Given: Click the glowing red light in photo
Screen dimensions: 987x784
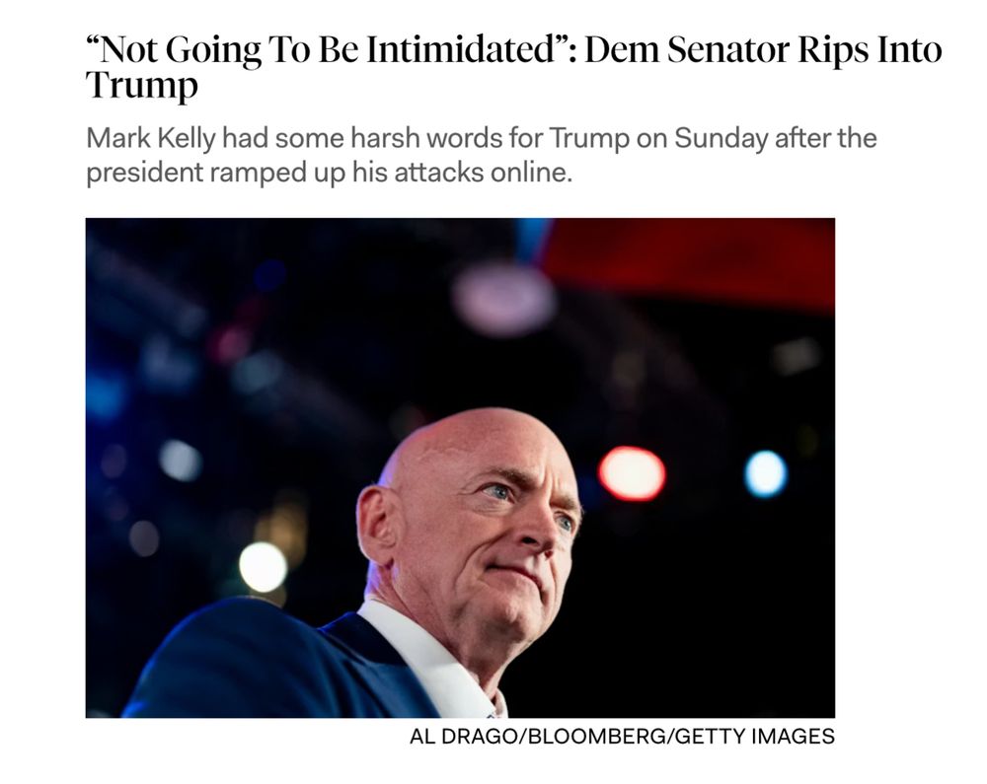Looking at the screenshot, I should point(632,473).
